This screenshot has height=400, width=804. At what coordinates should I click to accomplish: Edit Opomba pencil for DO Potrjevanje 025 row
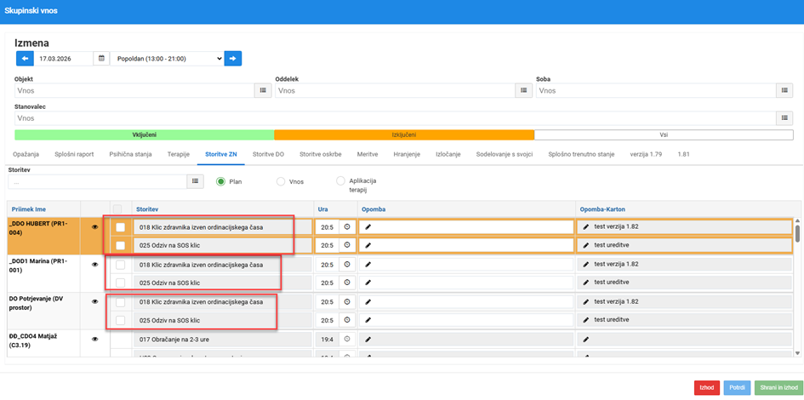pyautogui.click(x=368, y=320)
